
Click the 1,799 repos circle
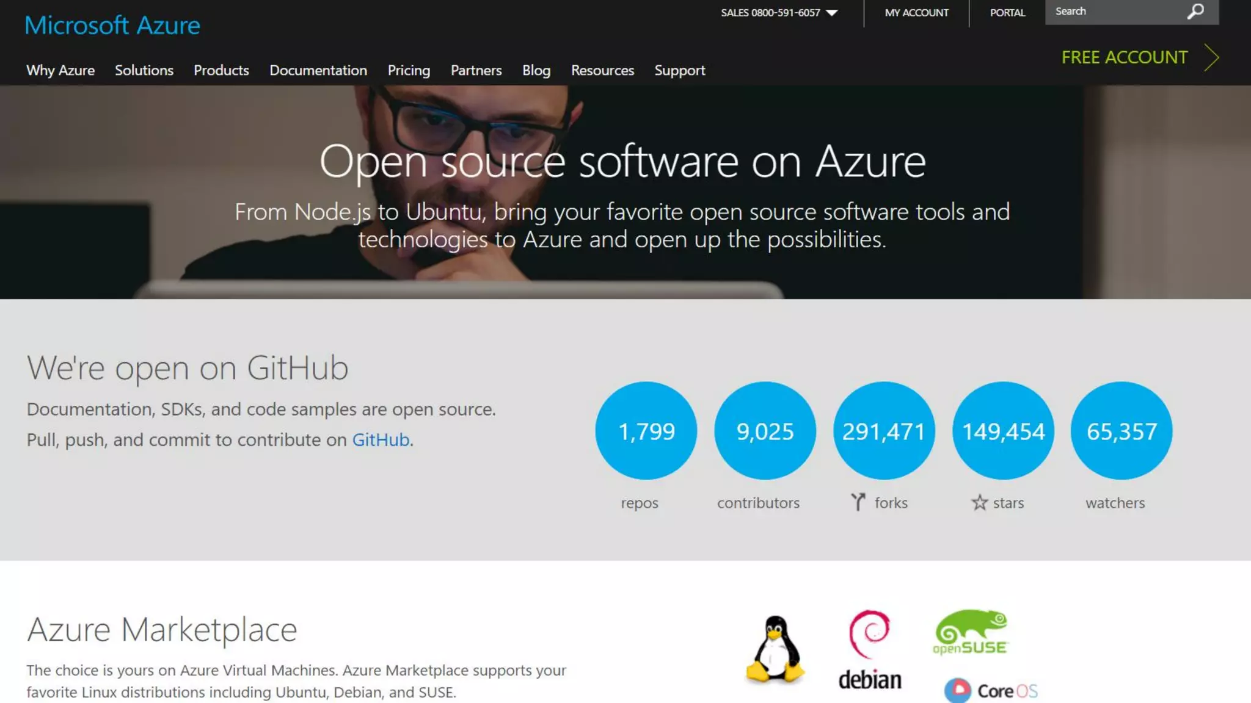(x=646, y=431)
